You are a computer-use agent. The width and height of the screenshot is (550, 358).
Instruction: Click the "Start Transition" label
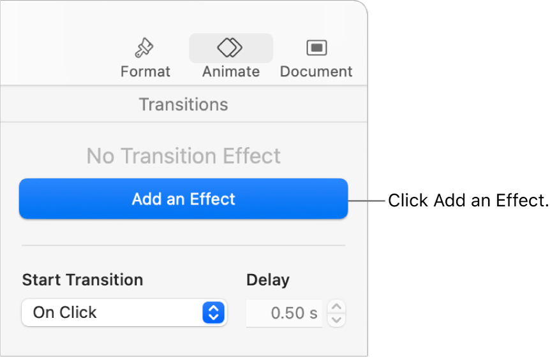coord(82,280)
